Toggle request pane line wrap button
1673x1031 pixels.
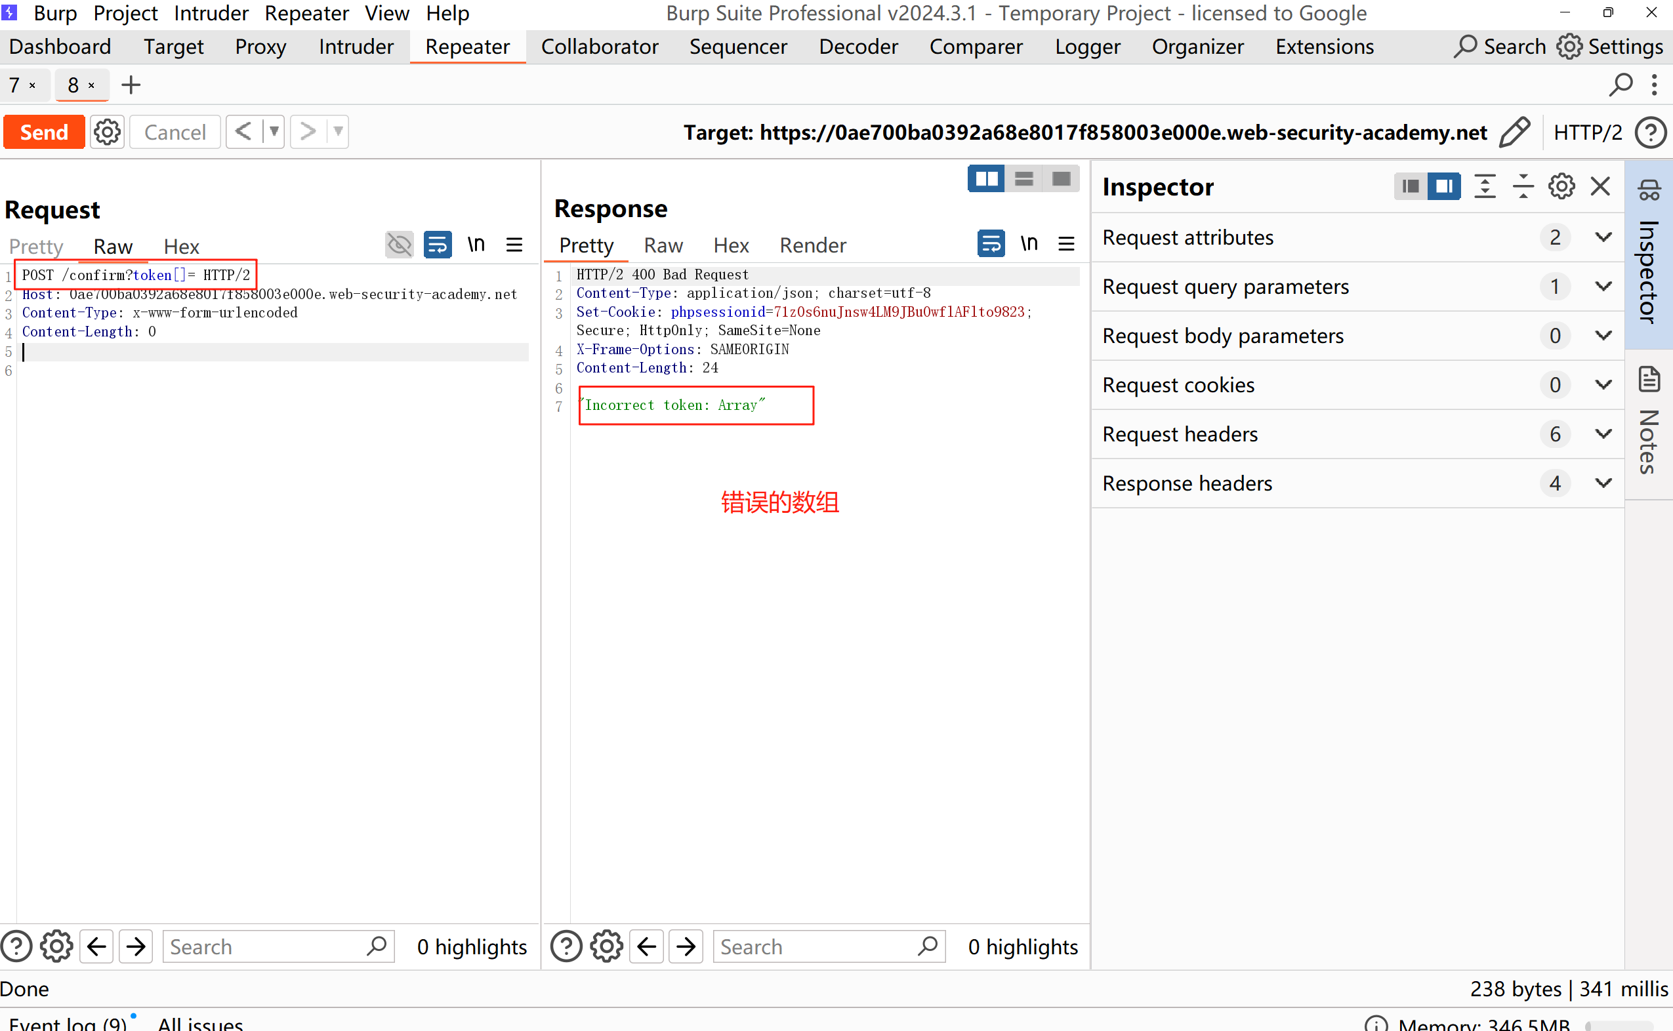[437, 245]
